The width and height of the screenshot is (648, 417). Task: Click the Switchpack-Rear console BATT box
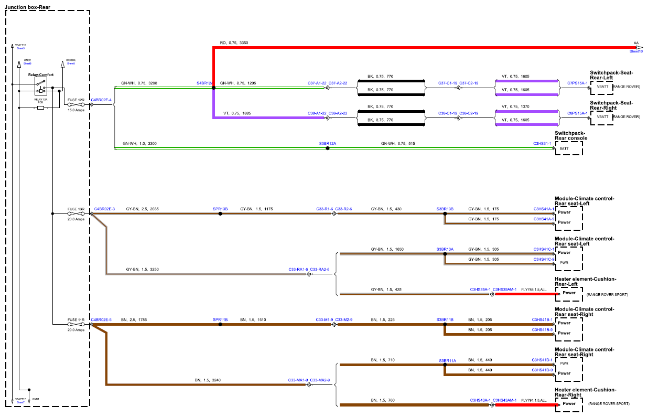pyautogui.click(x=569, y=149)
